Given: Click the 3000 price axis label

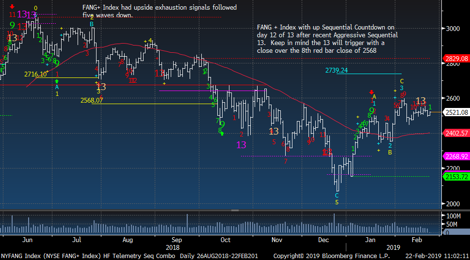Looking at the screenshot, I should [453, 29].
